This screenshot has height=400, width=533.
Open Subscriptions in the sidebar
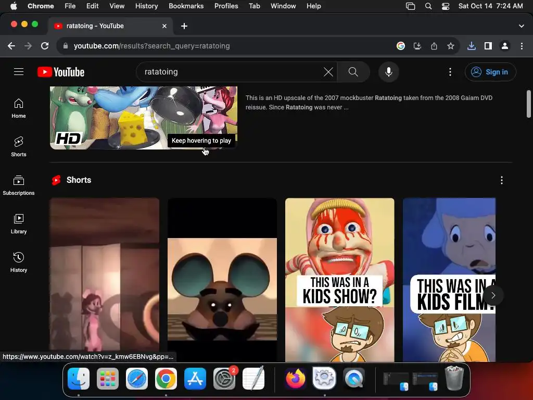click(19, 185)
